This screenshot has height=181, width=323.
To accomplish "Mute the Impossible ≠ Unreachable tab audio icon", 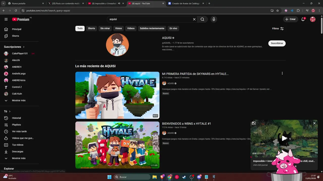I will click(119, 4).
